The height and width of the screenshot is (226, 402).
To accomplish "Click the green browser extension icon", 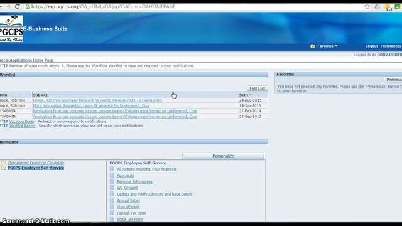I will click(398, 7).
